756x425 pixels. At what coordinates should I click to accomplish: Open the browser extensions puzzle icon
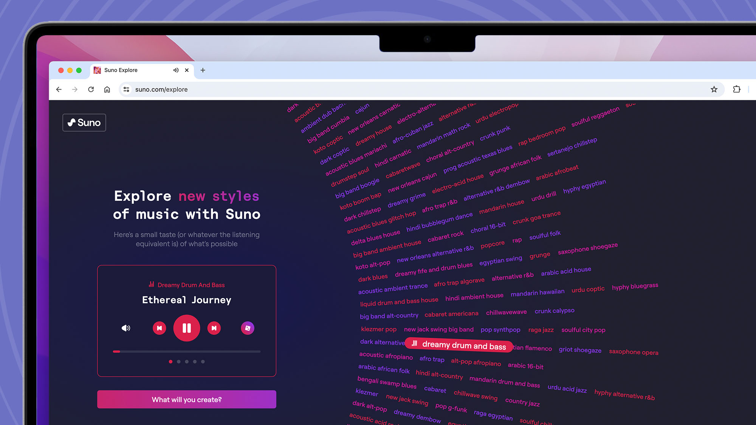pos(736,90)
